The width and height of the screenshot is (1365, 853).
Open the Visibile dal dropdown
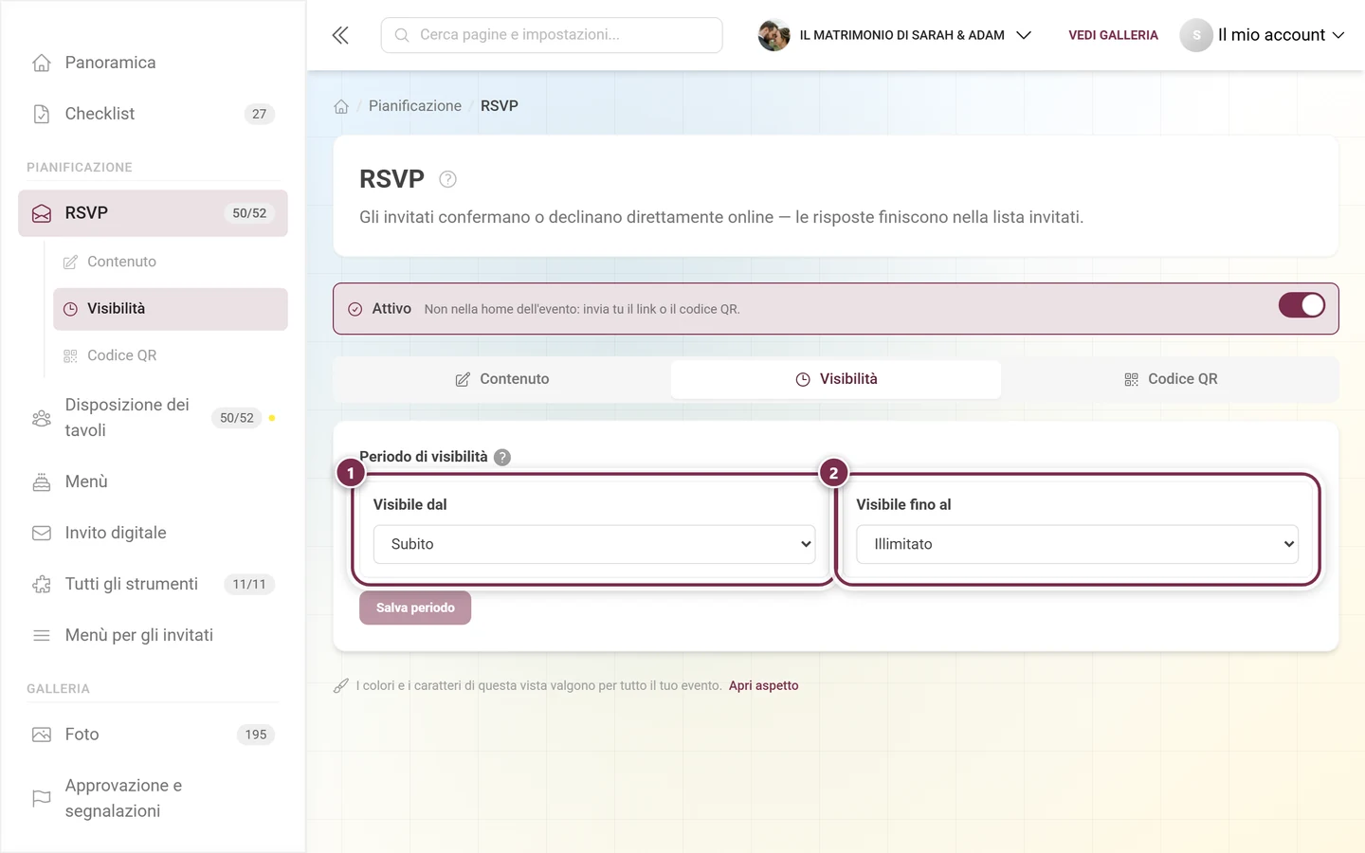[x=594, y=544]
